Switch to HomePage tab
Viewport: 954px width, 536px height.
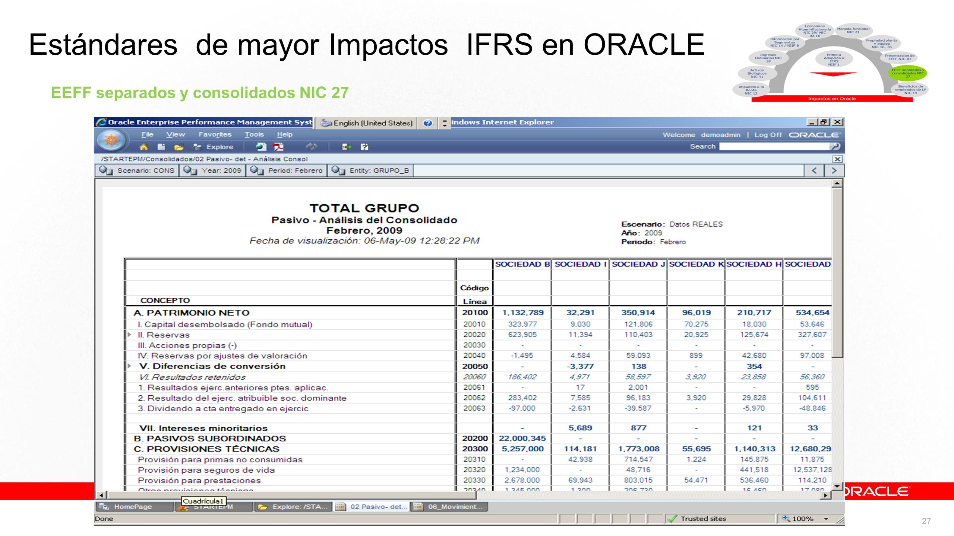pos(135,507)
